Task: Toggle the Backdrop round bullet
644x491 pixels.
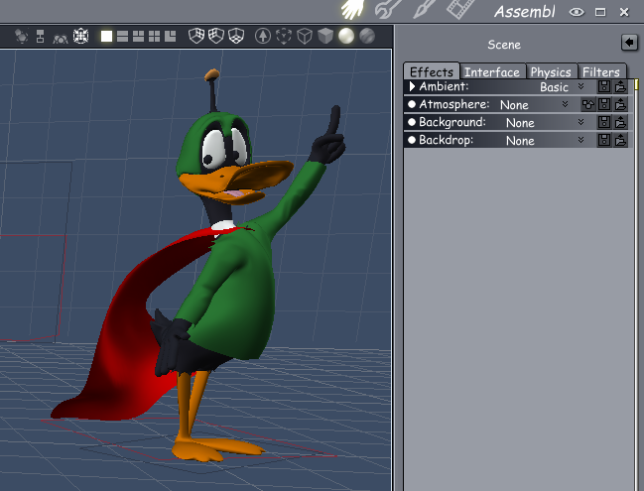Action: [412, 140]
